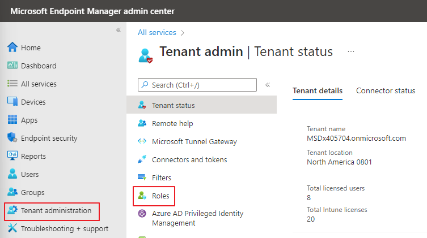The image size is (427, 238).
Task: Click the Home house icon
Action: point(12,47)
